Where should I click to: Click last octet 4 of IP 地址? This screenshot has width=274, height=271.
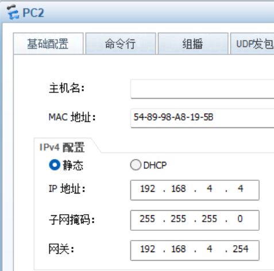[241, 189]
